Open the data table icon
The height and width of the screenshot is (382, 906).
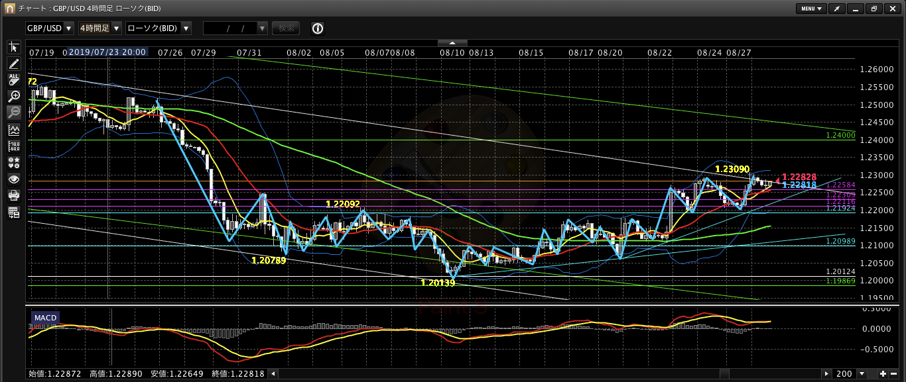click(14, 212)
